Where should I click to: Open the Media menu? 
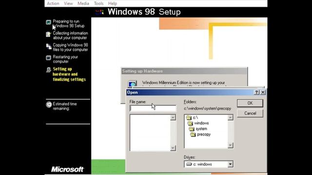tap(83, 3)
